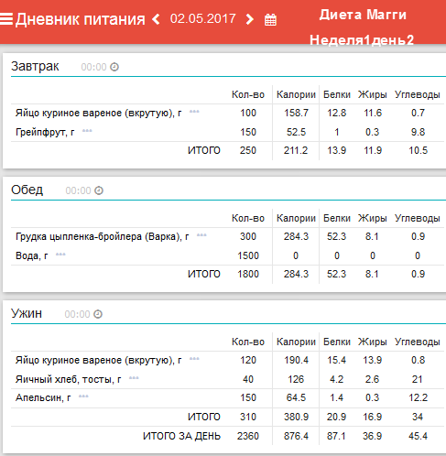Click the date 02.05.2017 in header
This screenshot has width=446, height=456.
click(x=203, y=18)
